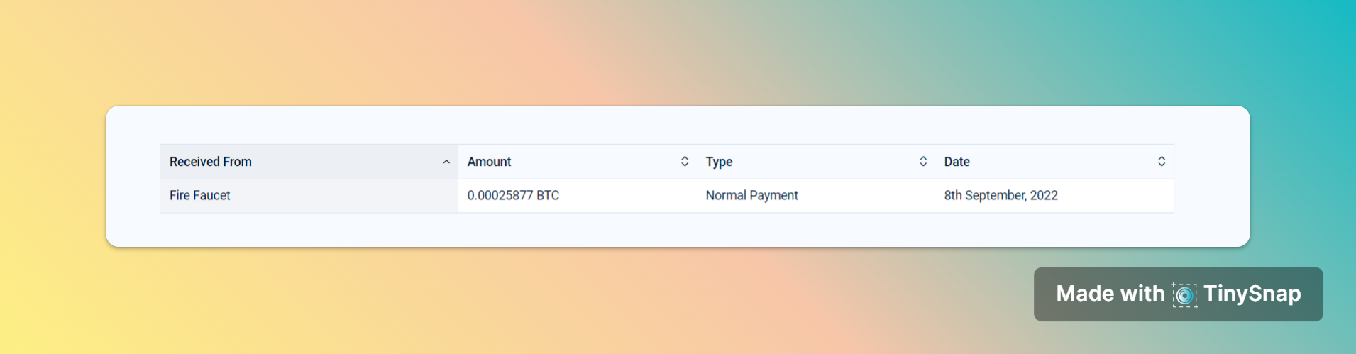Click the 8th September, 2022 date cell

click(1001, 195)
